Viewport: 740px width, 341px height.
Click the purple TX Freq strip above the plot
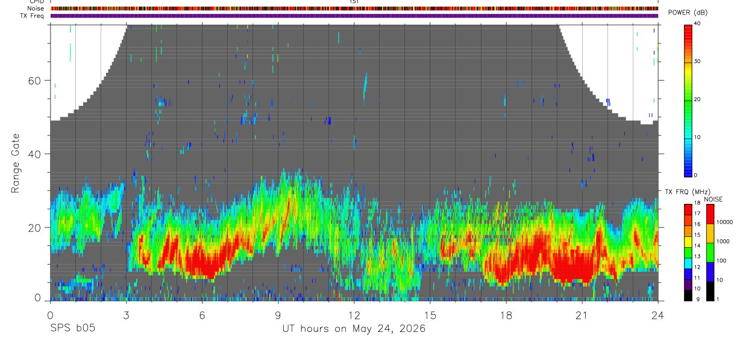click(x=354, y=16)
